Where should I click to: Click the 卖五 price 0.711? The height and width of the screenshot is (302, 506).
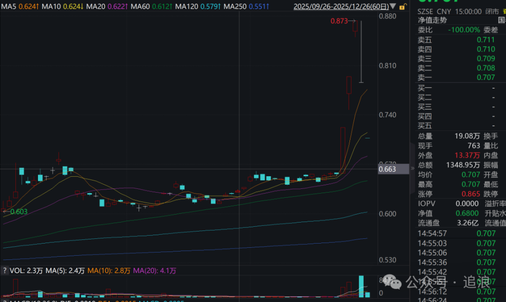pos(485,39)
